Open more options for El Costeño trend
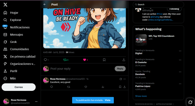Screen dimensions: 195x106 pyautogui.click(x=180, y=60)
